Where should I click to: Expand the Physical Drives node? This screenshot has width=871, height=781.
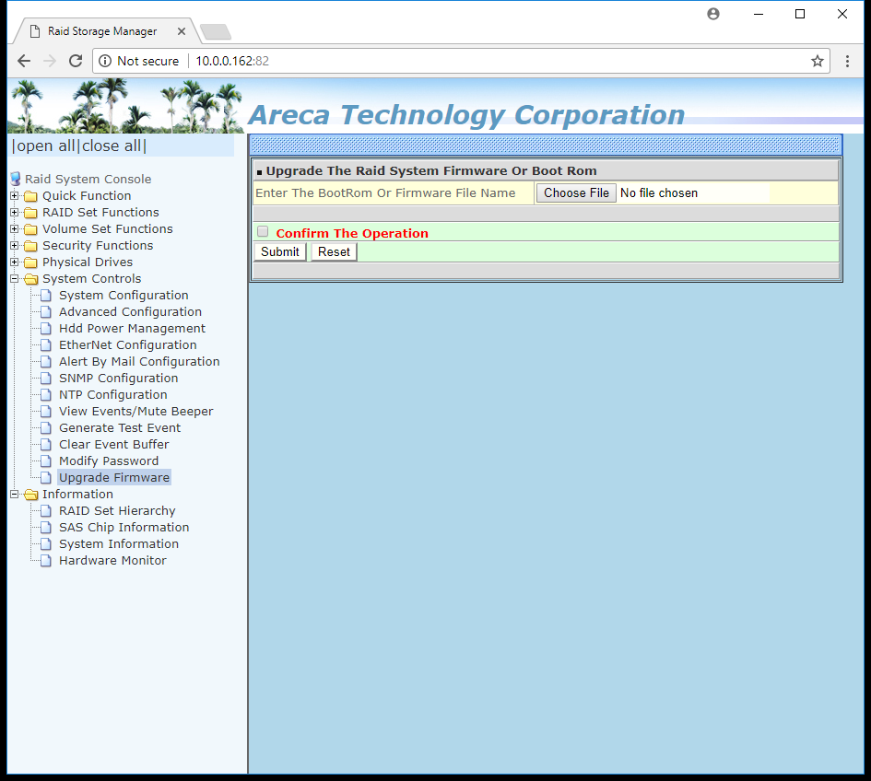tap(15, 262)
